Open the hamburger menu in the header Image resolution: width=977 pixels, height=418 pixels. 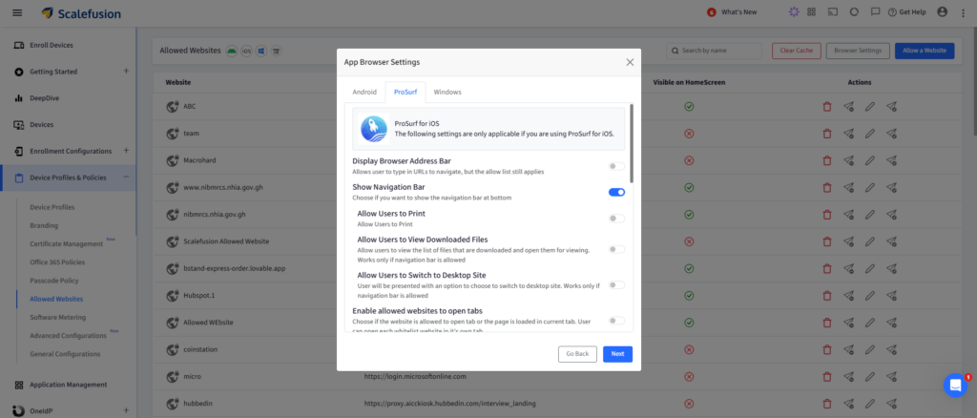pos(17,12)
